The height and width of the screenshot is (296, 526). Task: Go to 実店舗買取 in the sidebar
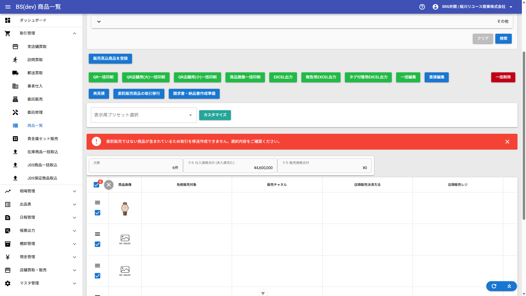click(41, 47)
